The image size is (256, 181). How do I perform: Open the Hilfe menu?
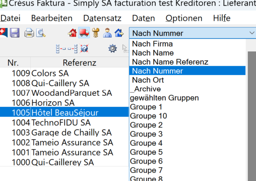[x=222, y=18]
